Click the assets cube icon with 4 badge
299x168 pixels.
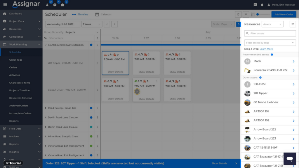(x=55, y=5)
